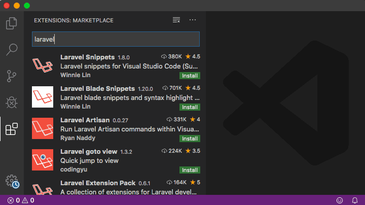
Task: Open the Search view in activity bar
Action: coord(12,49)
